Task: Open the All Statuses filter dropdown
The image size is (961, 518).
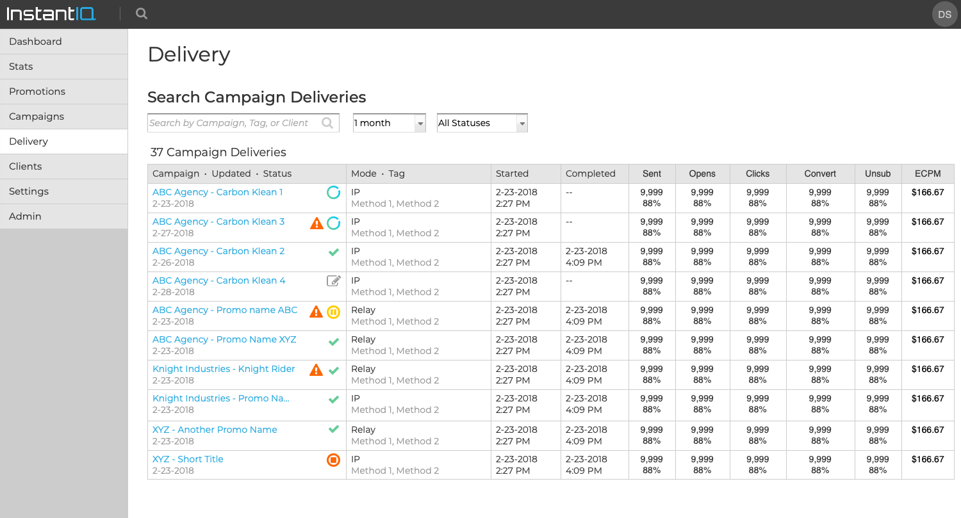Action: pos(482,122)
